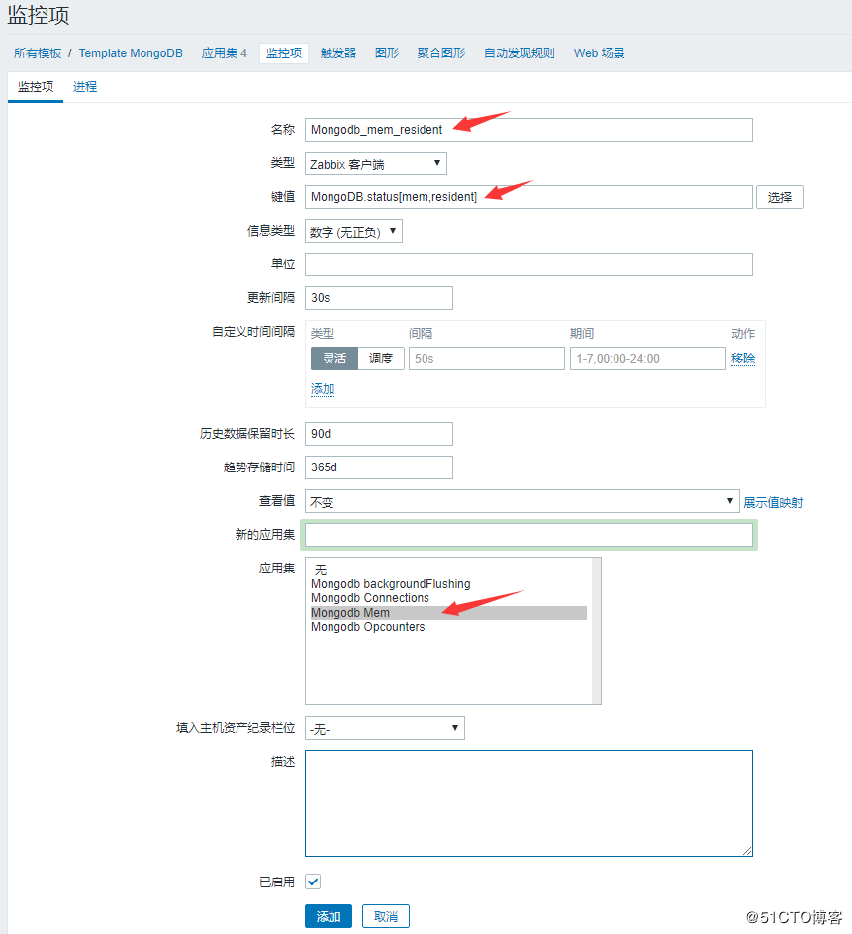The height and width of the screenshot is (934, 852).
Task: Click the 单位 input field
Action: [x=528, y=264]
